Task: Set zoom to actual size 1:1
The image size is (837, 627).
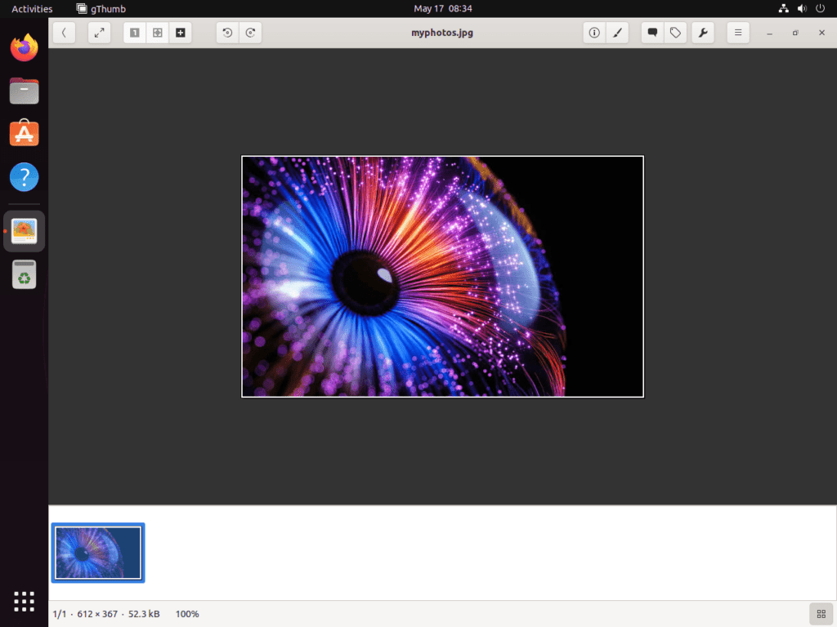Action: (x=135, y=33)
